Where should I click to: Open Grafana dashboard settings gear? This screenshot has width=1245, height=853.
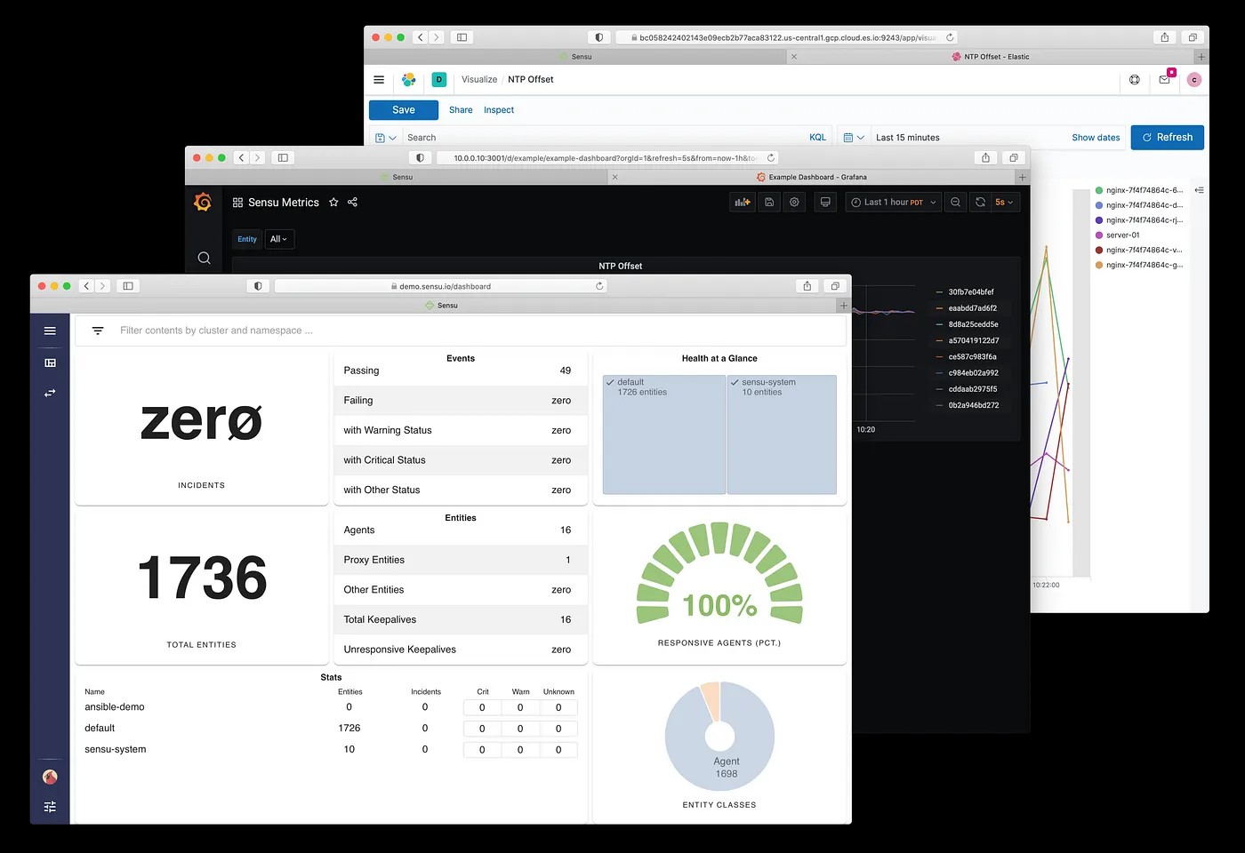tap(794, 203)
